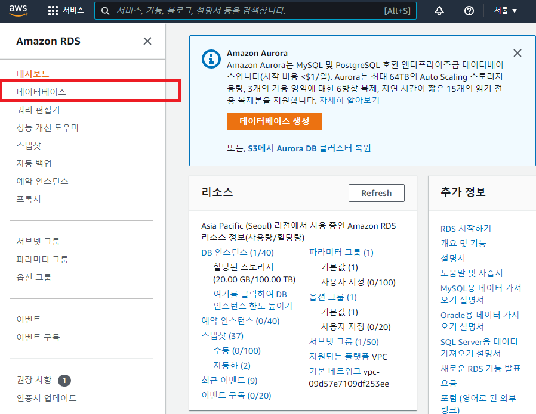Viewport: 536px width, 414px height.
Task: Open the 개요 및 기능 link
Action: pos(463,244)
